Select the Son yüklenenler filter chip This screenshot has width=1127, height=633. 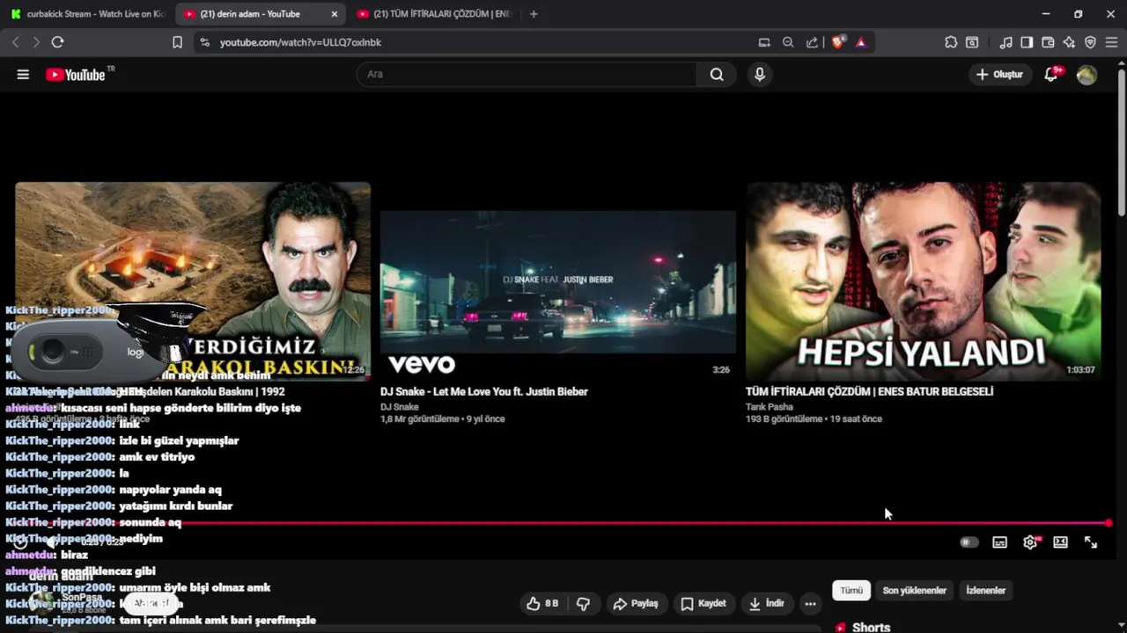pos(914,591)
